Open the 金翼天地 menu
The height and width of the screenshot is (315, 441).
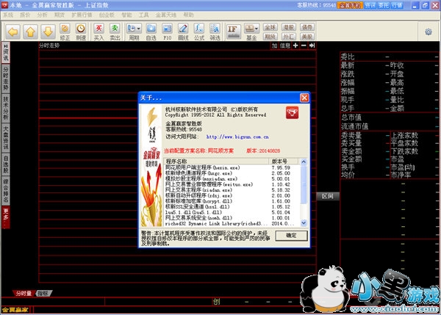pyautogui.click(x=166, y=15)
